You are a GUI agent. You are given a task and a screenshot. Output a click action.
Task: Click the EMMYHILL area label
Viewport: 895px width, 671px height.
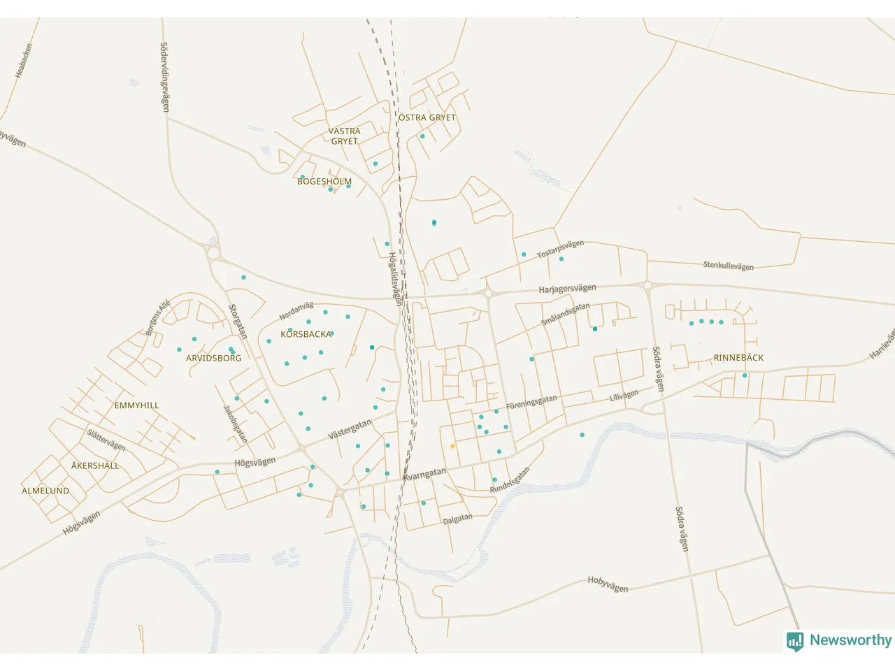click(136, 405)
